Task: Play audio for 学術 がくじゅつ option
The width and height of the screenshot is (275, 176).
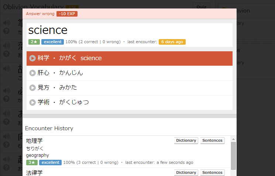Action: click(32, 103)
